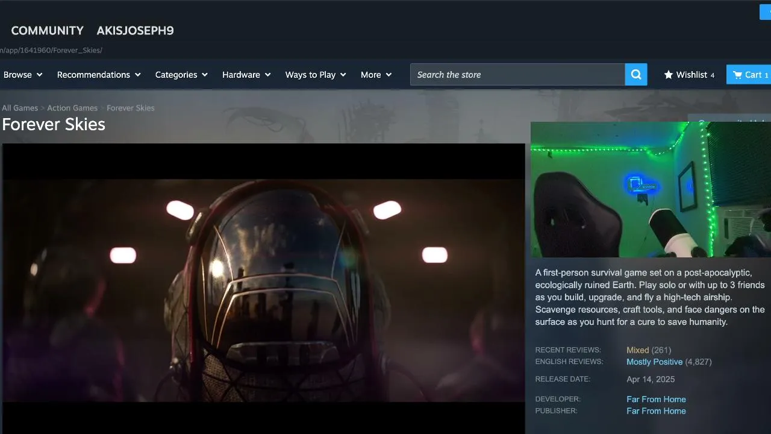
Task: Click the RECENT REVIEWS: label
Action: click(x=568, y=350)
